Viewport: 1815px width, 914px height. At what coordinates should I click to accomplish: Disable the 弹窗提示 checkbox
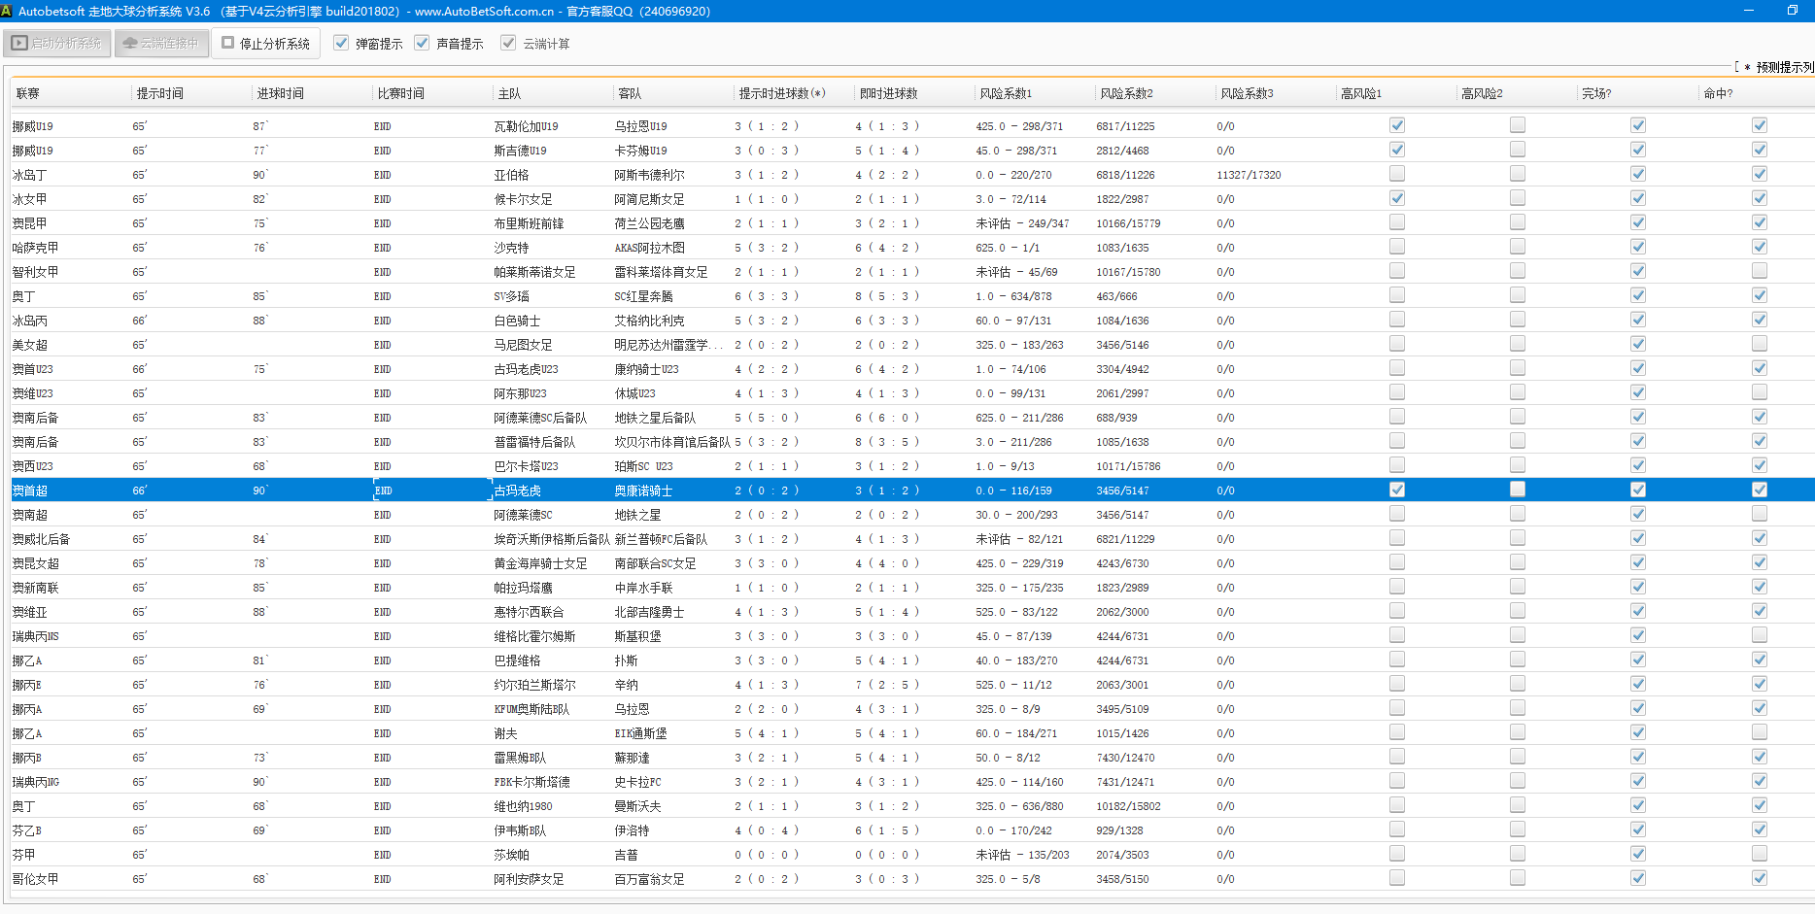pyautogui.click(x=341, y=43)
